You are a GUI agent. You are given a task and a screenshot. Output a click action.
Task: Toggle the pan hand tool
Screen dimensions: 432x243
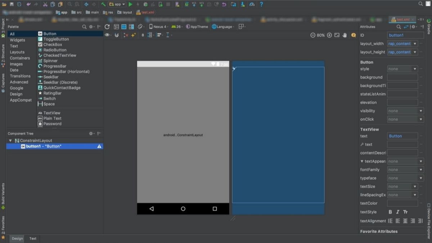pos(345,35)
